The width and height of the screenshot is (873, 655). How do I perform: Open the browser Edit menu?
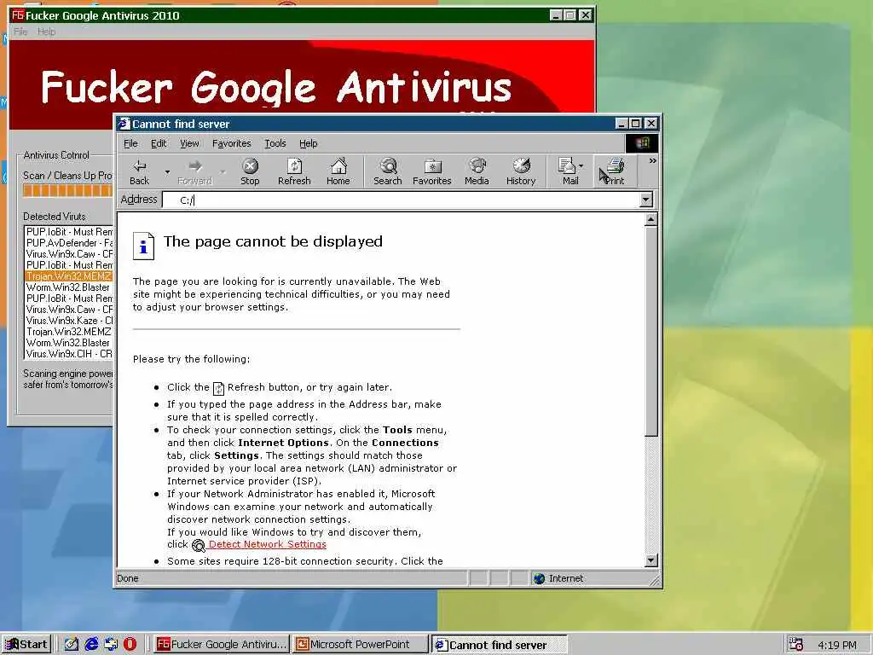tap(159, 143)
